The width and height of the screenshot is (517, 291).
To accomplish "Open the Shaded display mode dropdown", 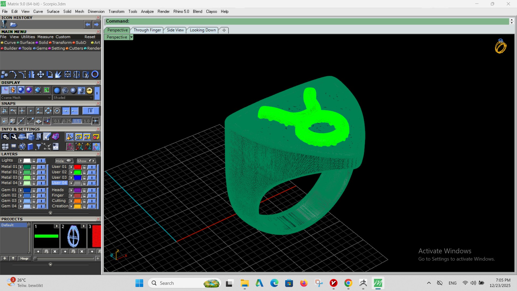I will pos(73,98).
